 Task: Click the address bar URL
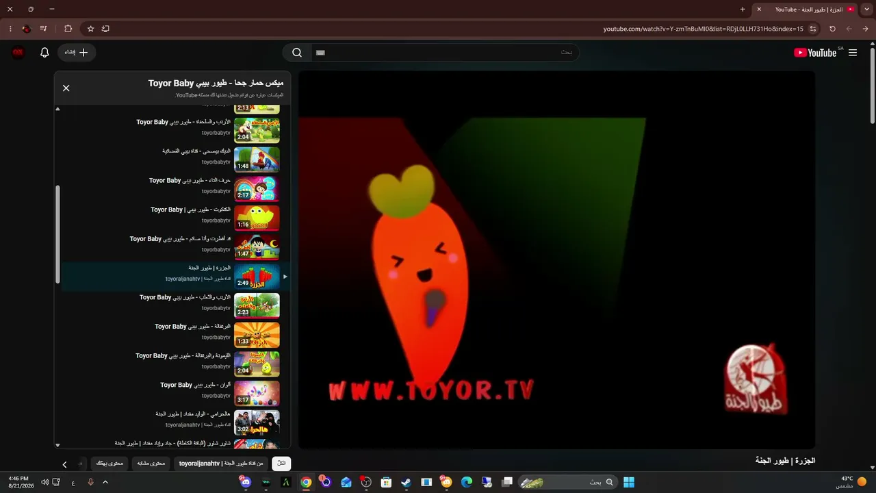[x=703, y=29]
